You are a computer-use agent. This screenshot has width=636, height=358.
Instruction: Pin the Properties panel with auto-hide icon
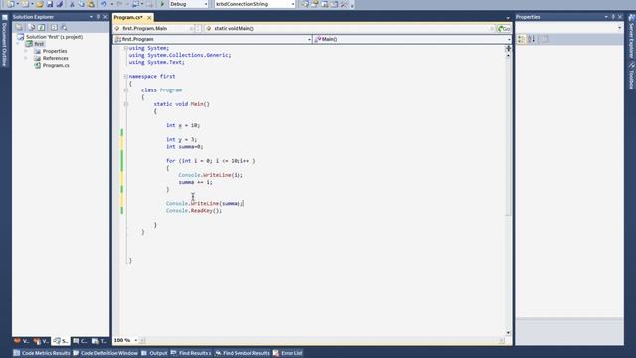(613, 17)
